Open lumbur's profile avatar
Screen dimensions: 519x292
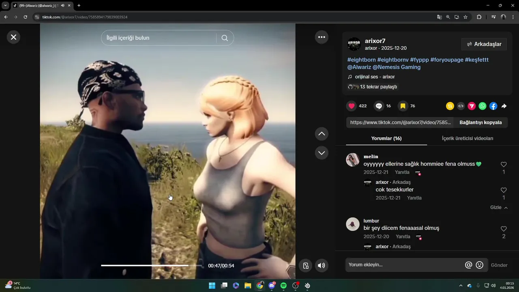click(353, 224)
